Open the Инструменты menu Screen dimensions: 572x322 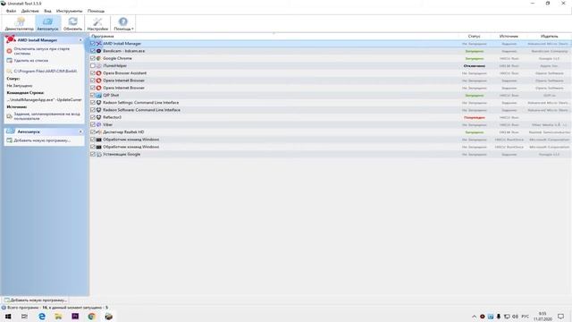pyautogui.click(x=70, y=11)
